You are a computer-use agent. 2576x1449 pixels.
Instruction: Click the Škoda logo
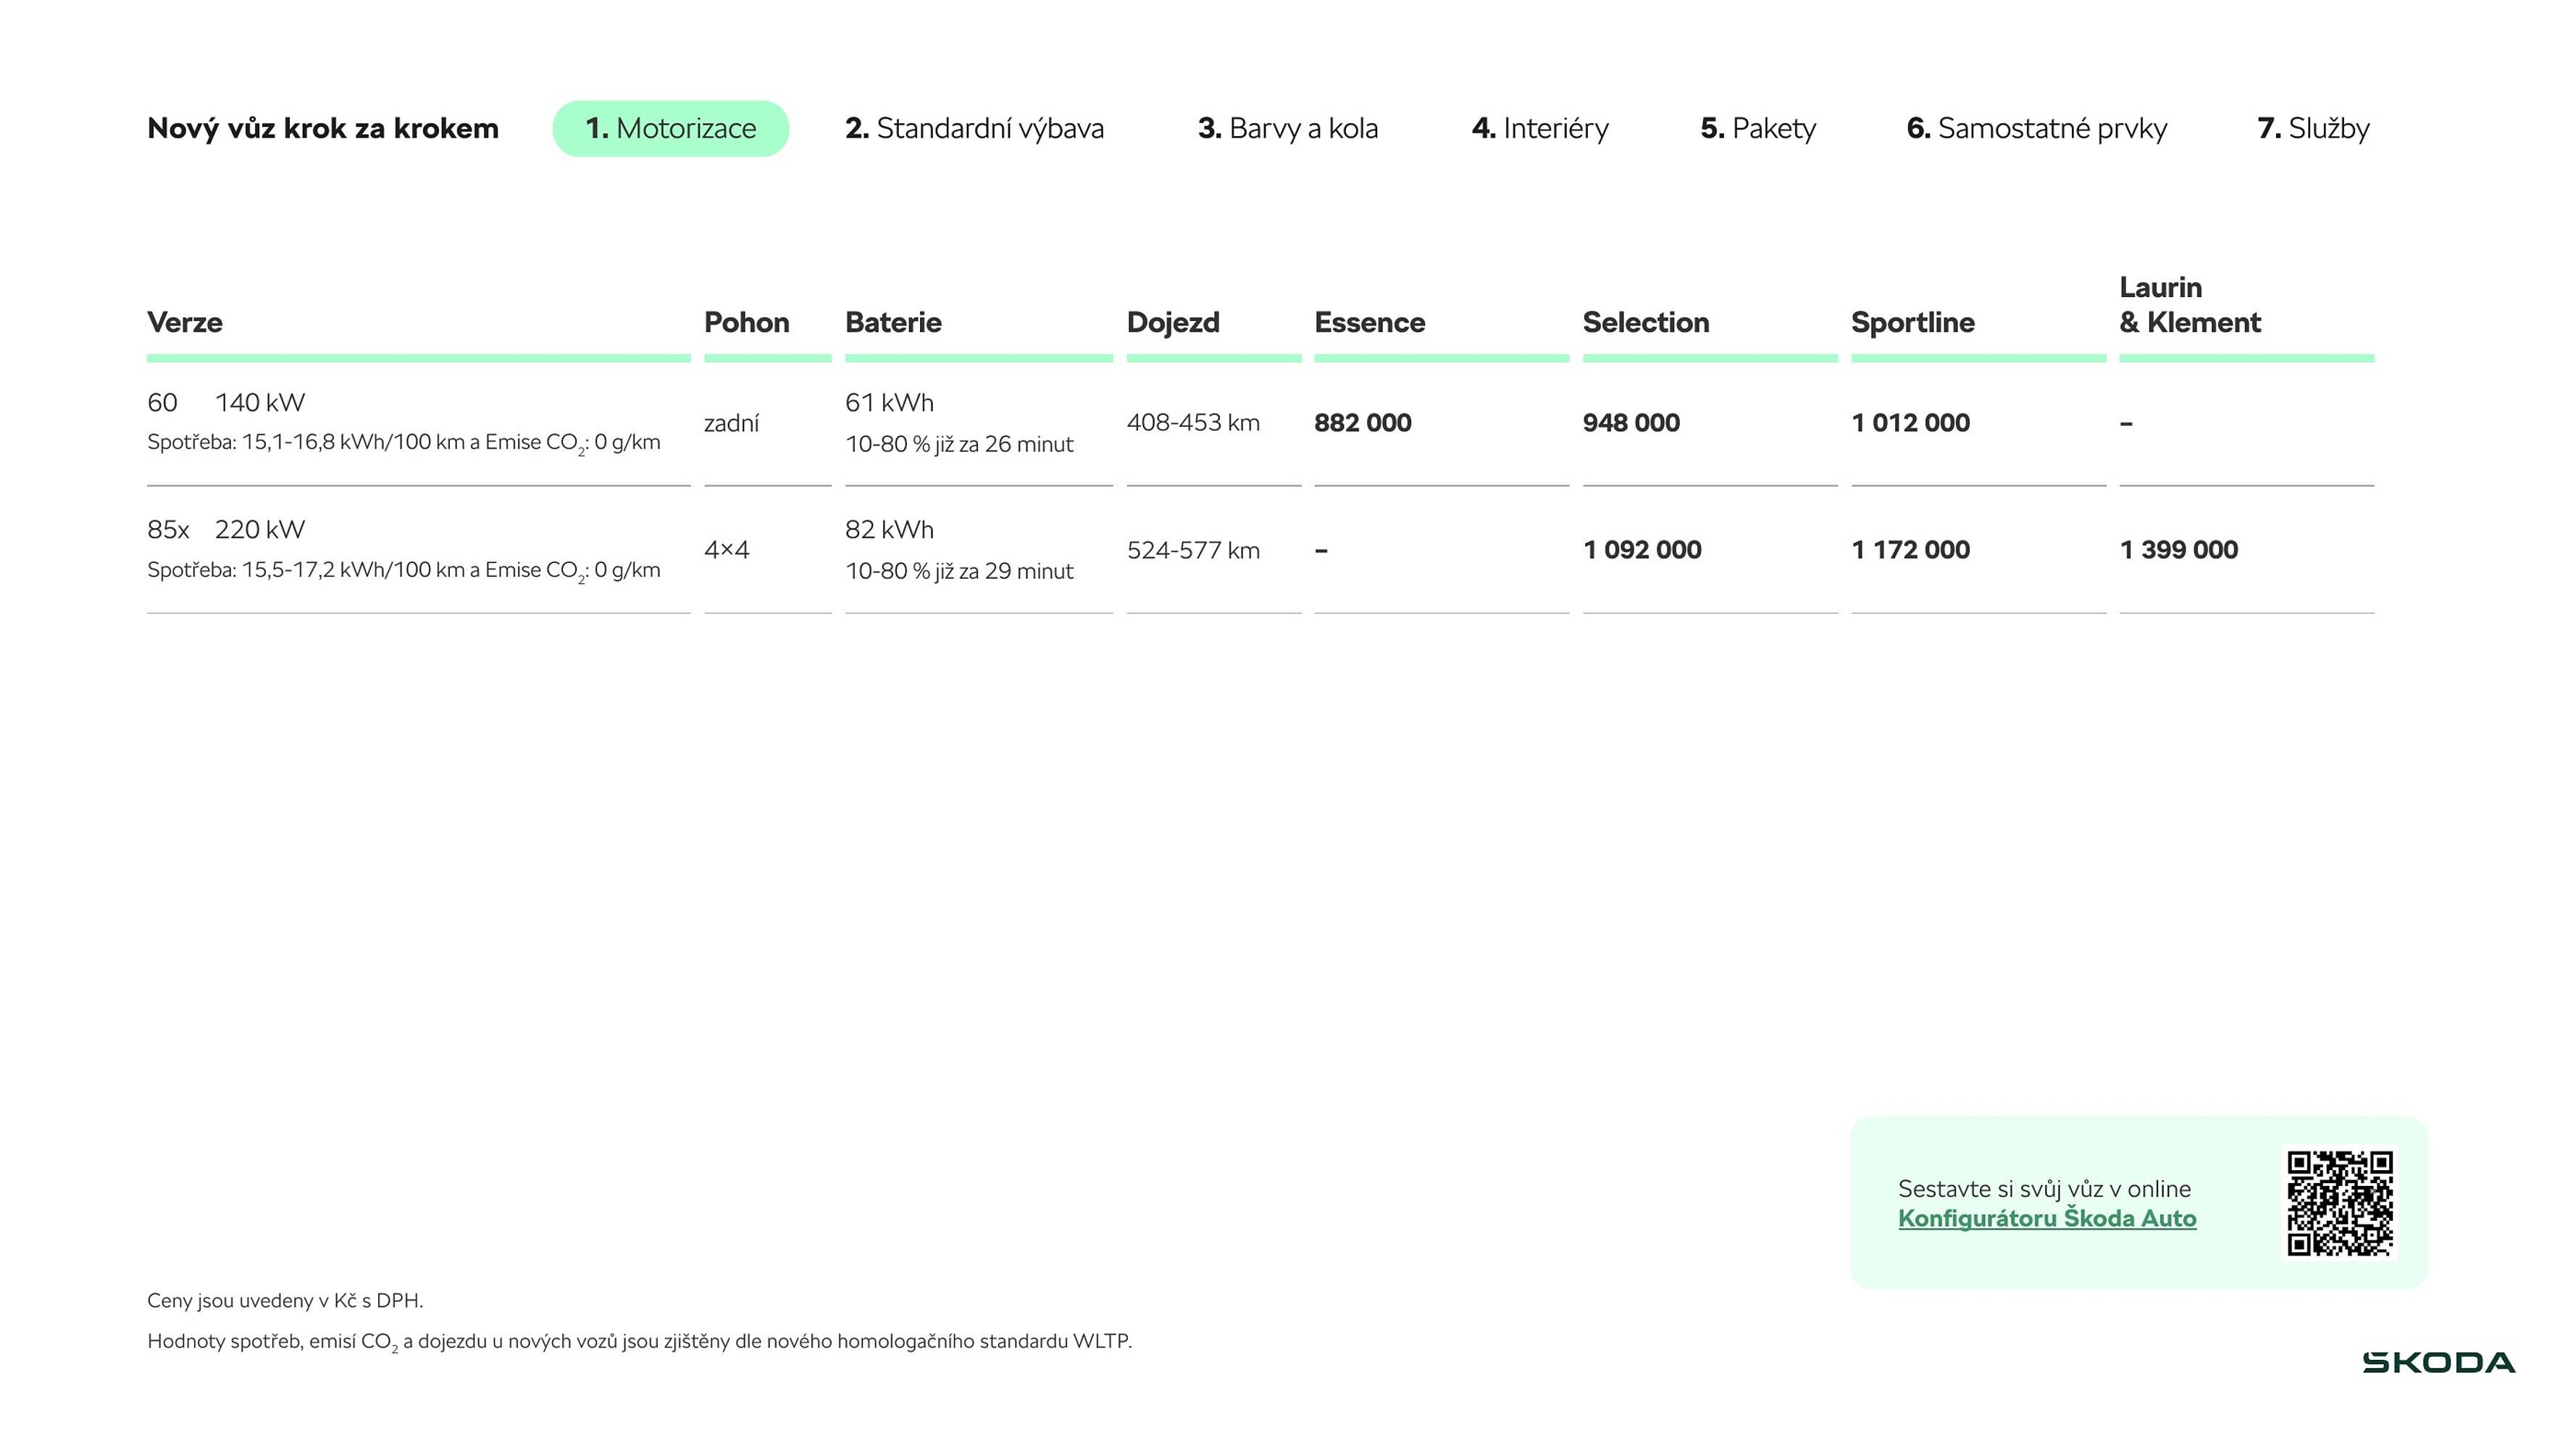2438,1362
